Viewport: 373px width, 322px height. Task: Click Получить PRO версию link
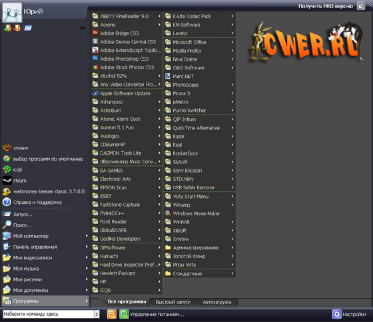click(x=326, y=6)
